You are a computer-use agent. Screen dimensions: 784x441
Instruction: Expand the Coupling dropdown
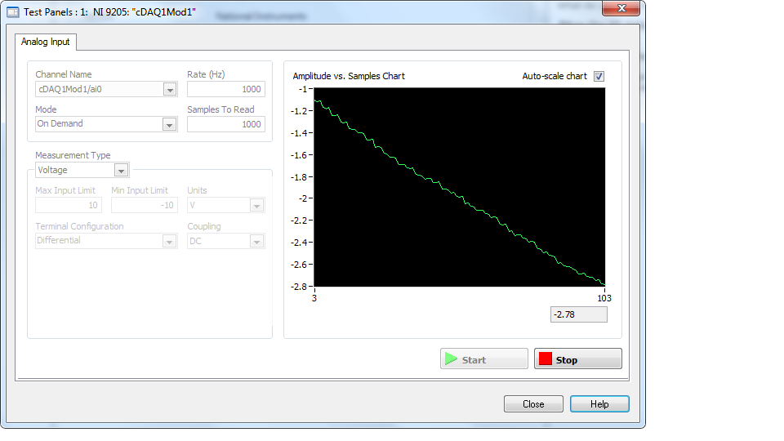[x=256, y=241]
